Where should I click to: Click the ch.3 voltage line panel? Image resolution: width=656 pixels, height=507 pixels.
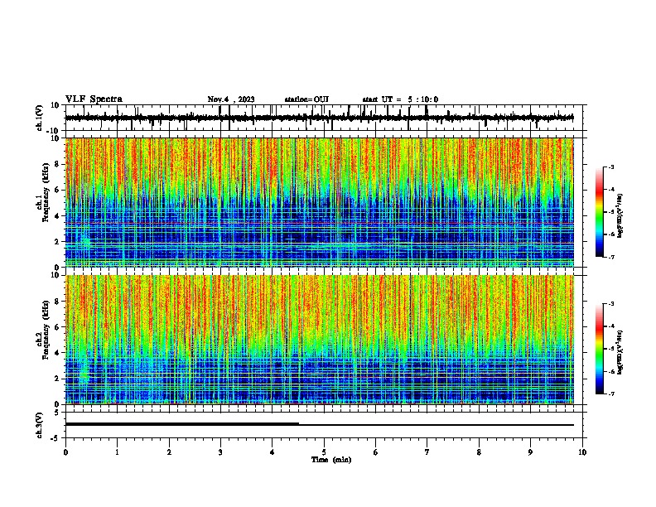coord(326,425)
